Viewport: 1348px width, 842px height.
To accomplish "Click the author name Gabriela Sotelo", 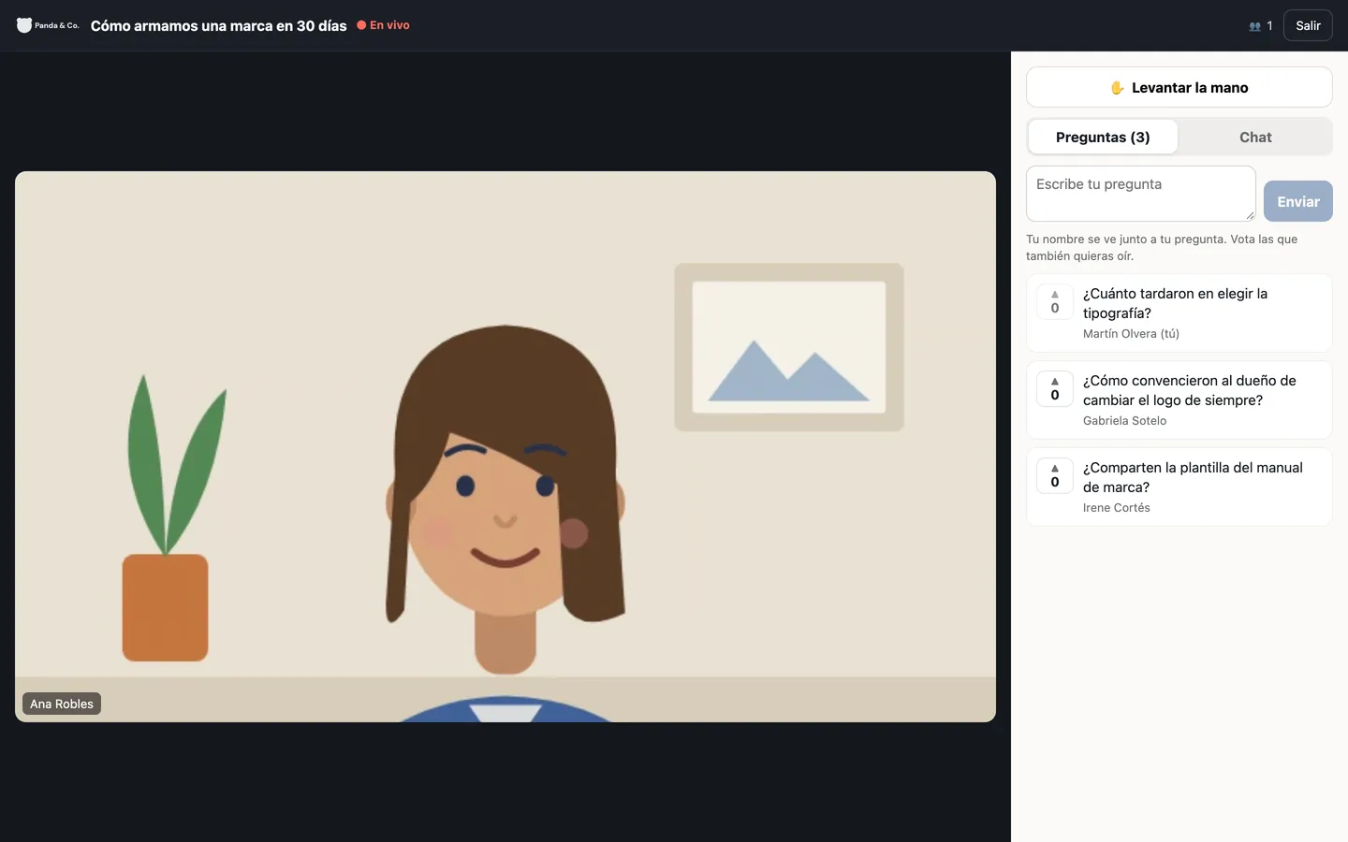I will pyautogui.click(x=1124, y=421).
